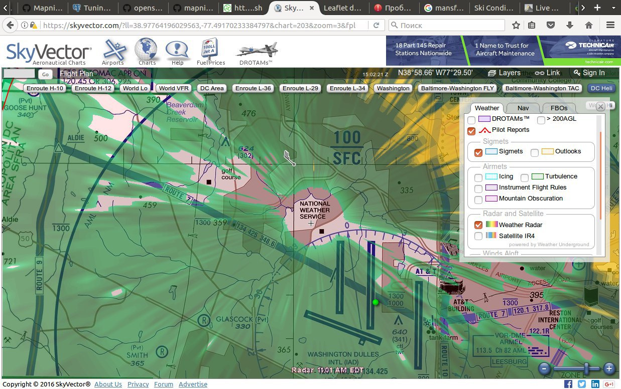Screen dimensions: 621x389
Task: Click the Technicair advertisement banner
Action: pyautogui.click(x=504, y=50)
